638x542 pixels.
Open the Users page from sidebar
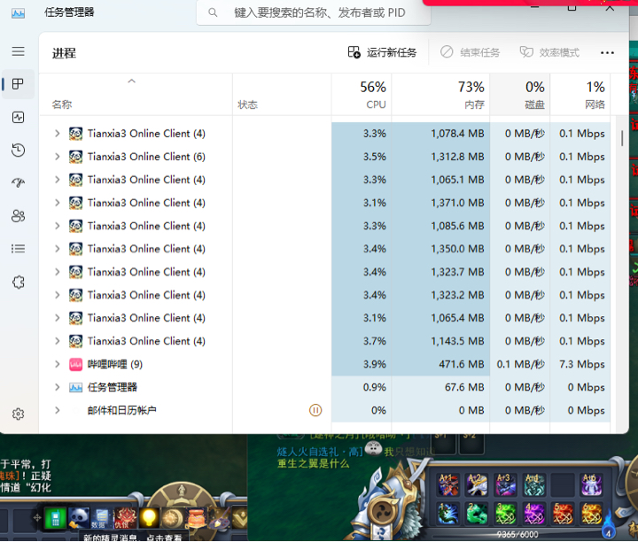(x=18, y=215)
